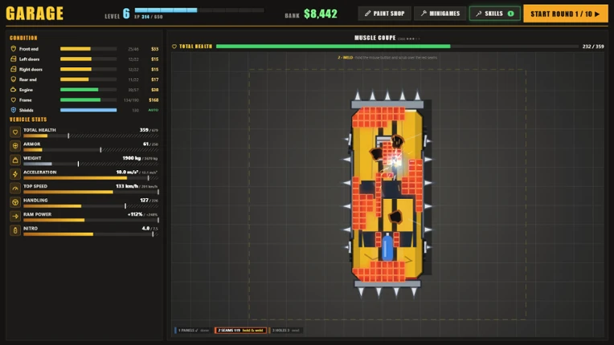This screenshot has width=614, height=345.
Task: Select the 1 Panels repair step
Action: point(193,331)
